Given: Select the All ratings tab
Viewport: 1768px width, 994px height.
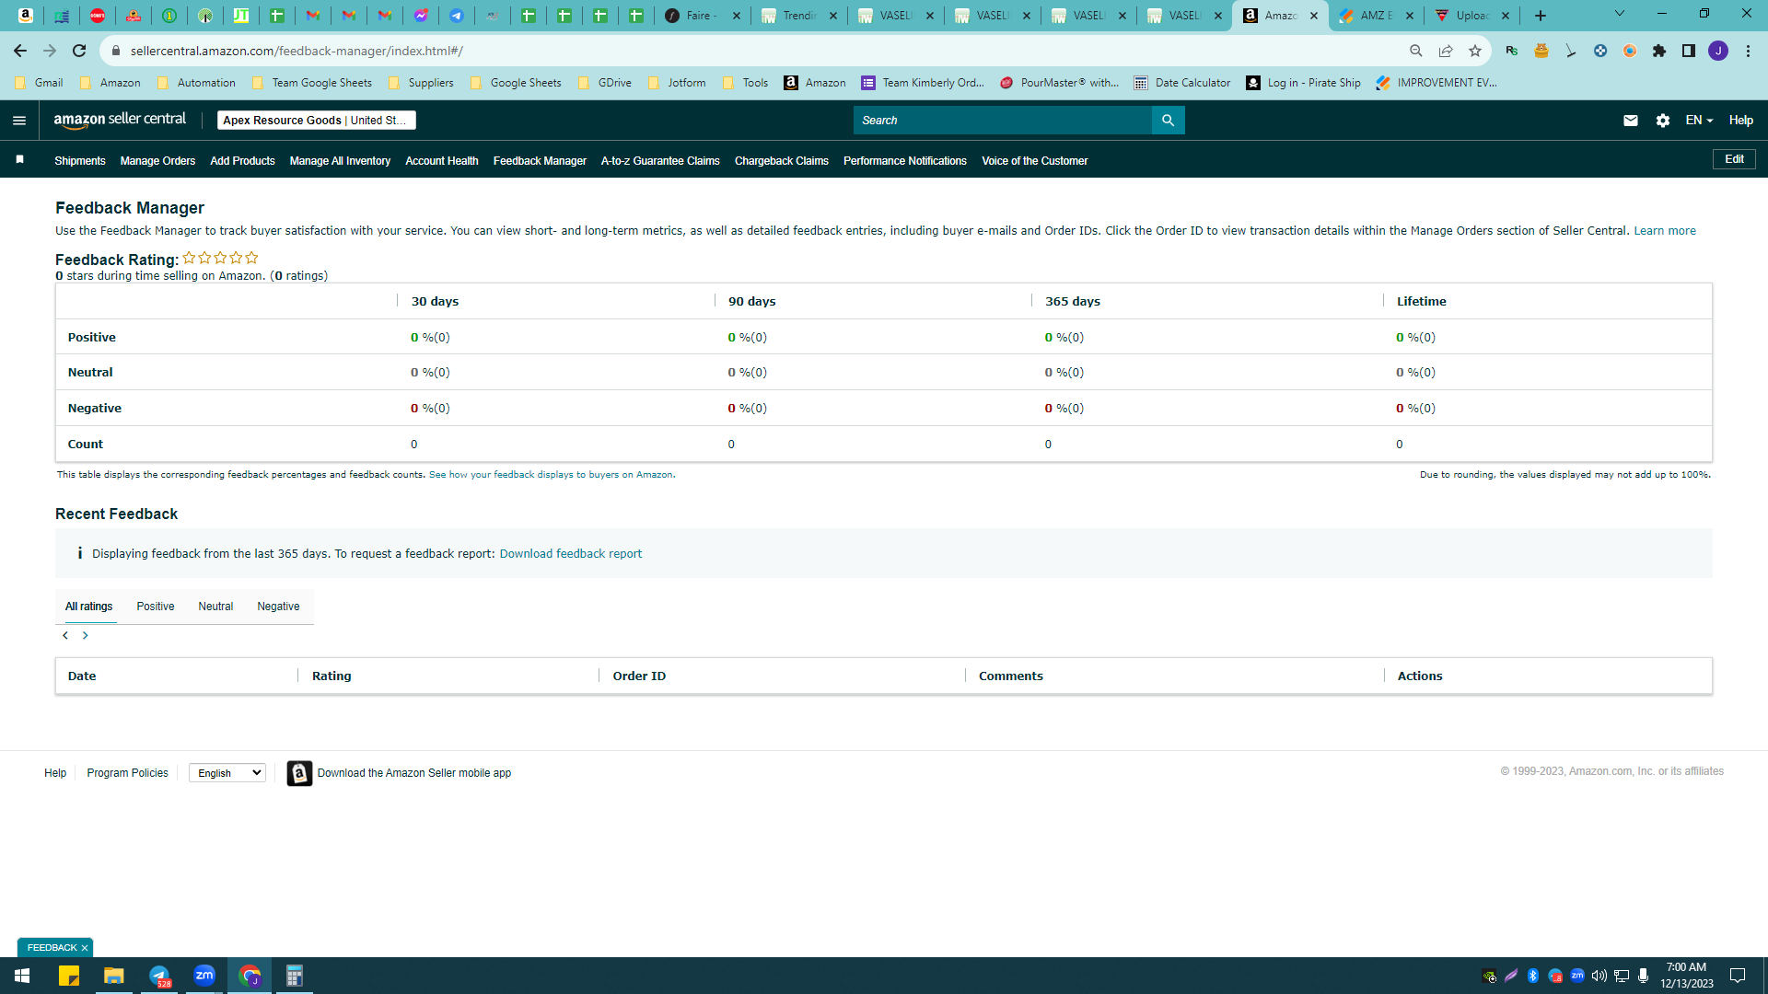Looking at the screenshot, I should point(89,607).
